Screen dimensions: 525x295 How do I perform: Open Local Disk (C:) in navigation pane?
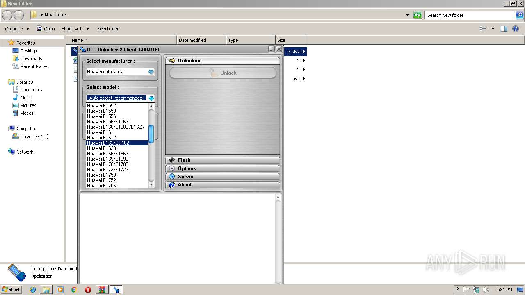click(30, 136)
